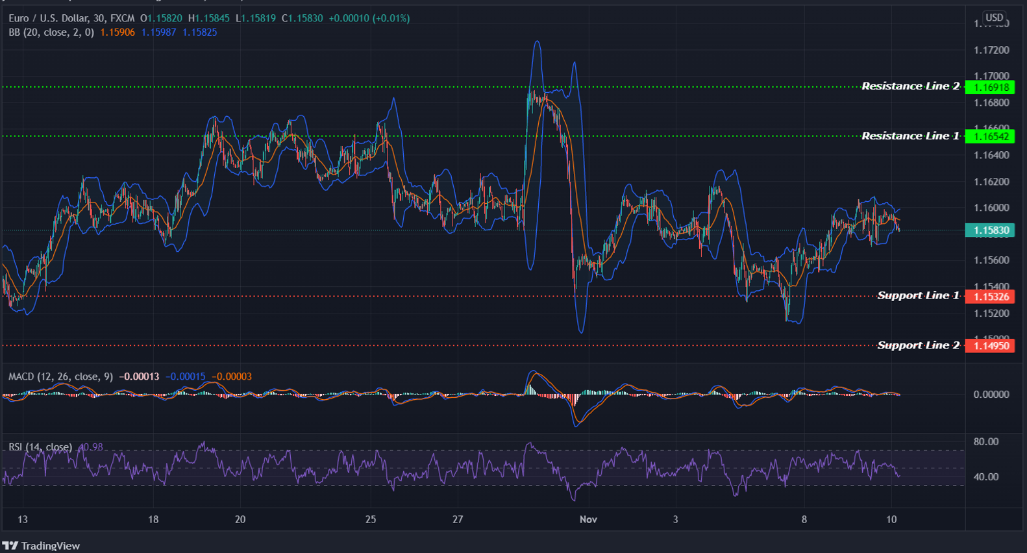The image size is (1027, 553).
Task: Click the RSI axis value 40.00
Action: coord(986,476)
